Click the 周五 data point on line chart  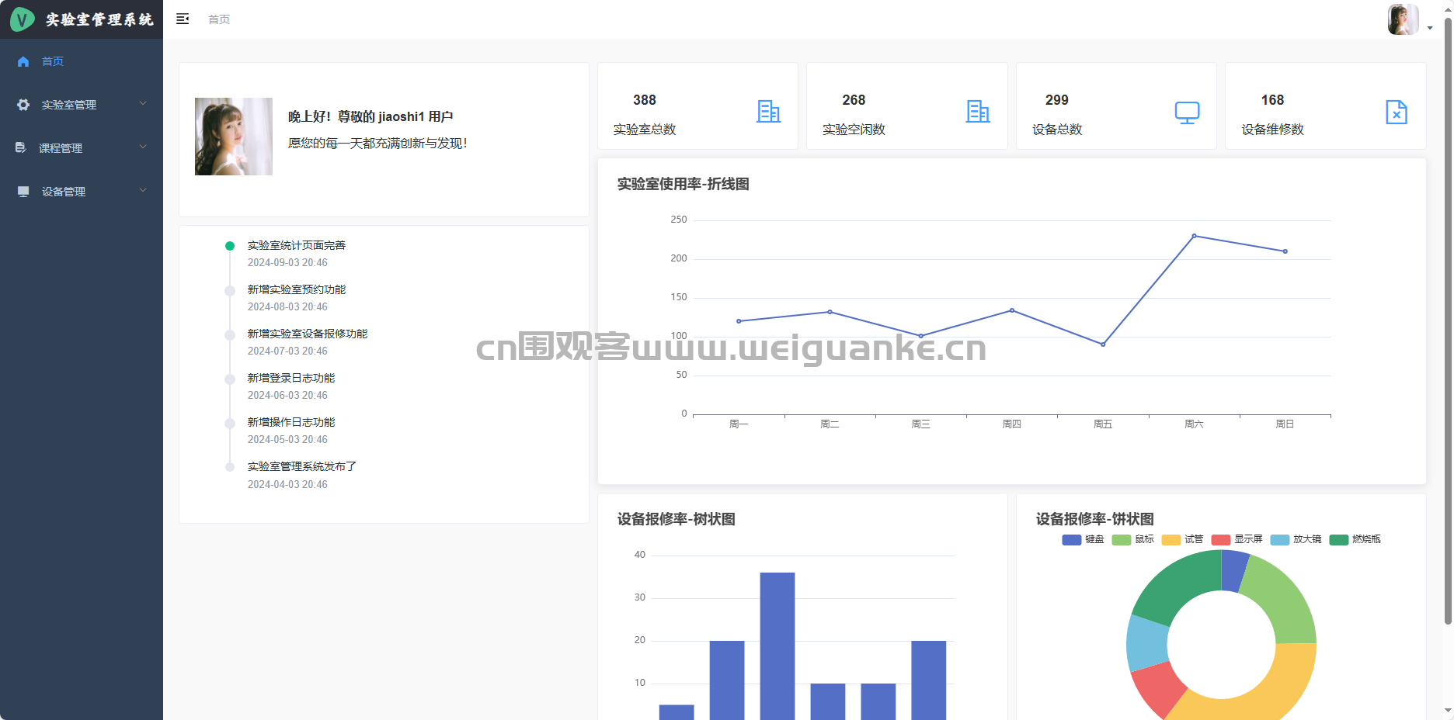tap(1103, 344)
